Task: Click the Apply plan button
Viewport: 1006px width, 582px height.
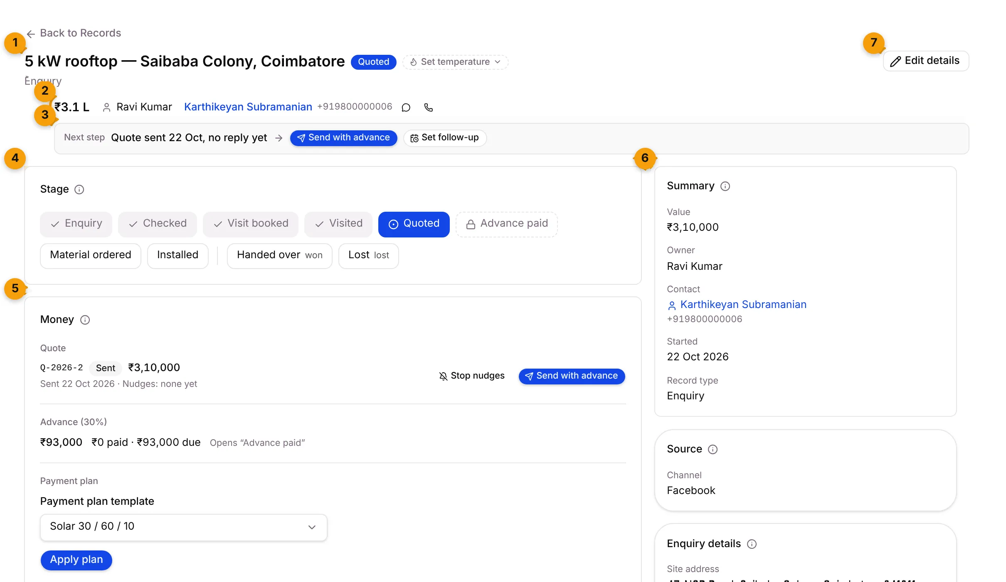Action: pos(76,560)
